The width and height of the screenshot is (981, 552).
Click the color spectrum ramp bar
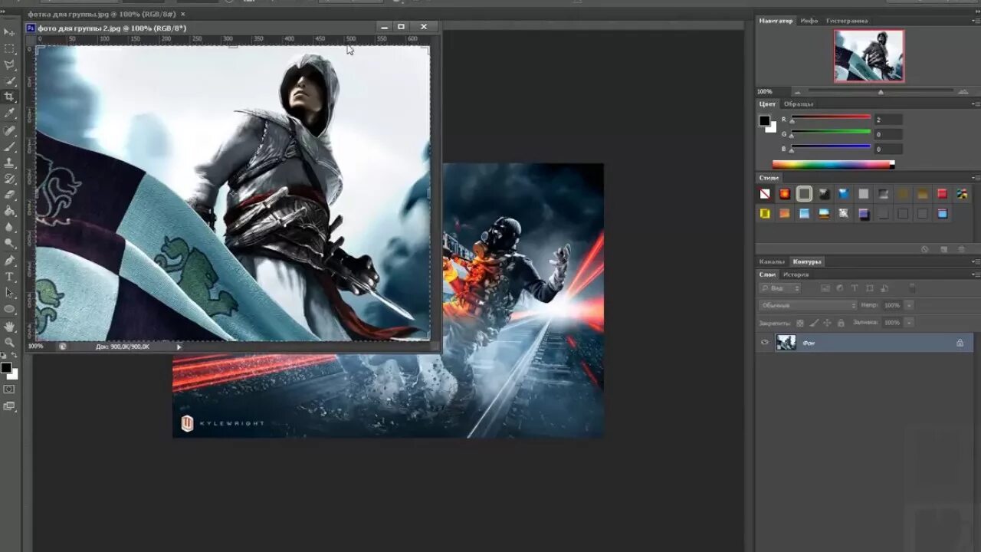(x=832, y=164)
